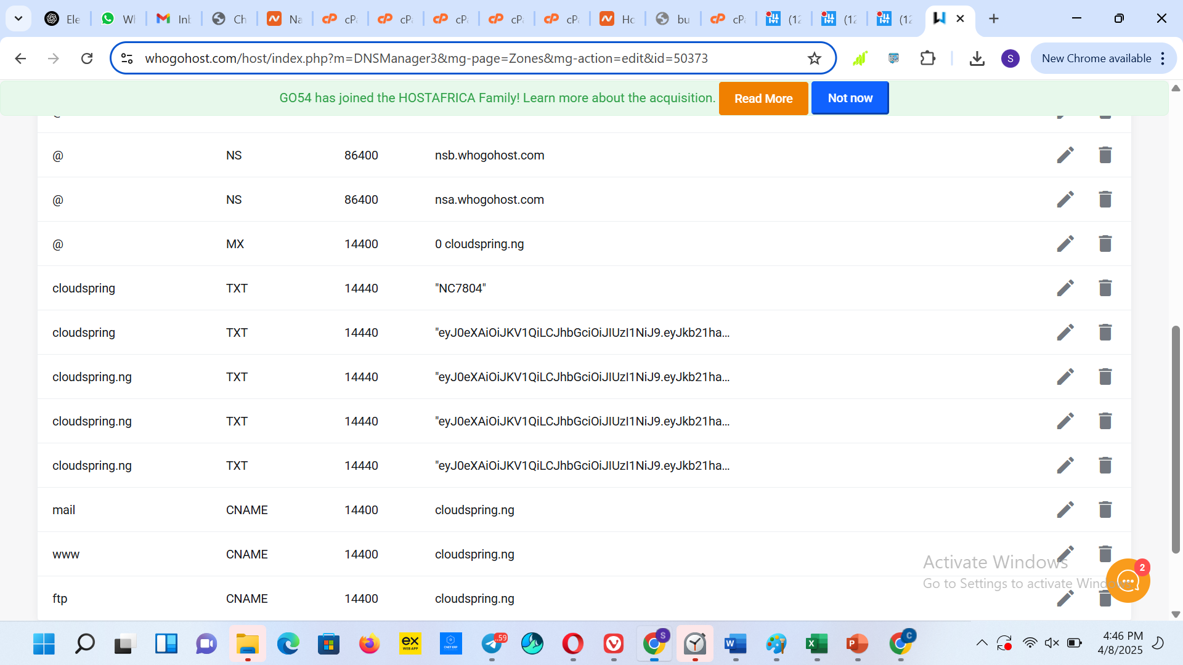Viewport: 1183px width, 665px height.
Task: Click the page vertical scrollbar thumb
Action: pos(1176,439)
